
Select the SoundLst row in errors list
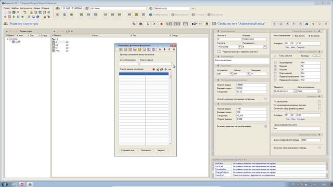point(270,176)
